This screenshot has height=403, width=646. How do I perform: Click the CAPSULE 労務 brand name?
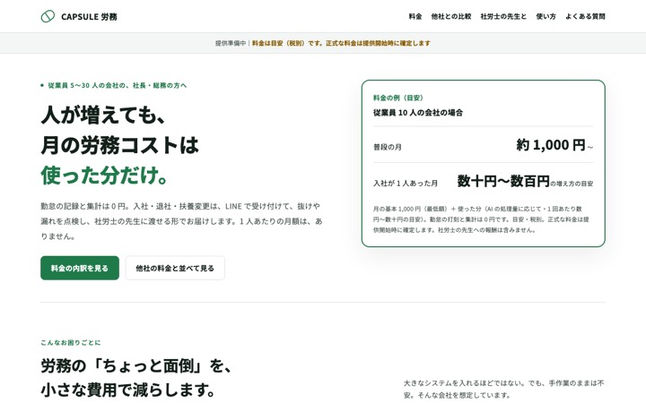coord(89,17)
